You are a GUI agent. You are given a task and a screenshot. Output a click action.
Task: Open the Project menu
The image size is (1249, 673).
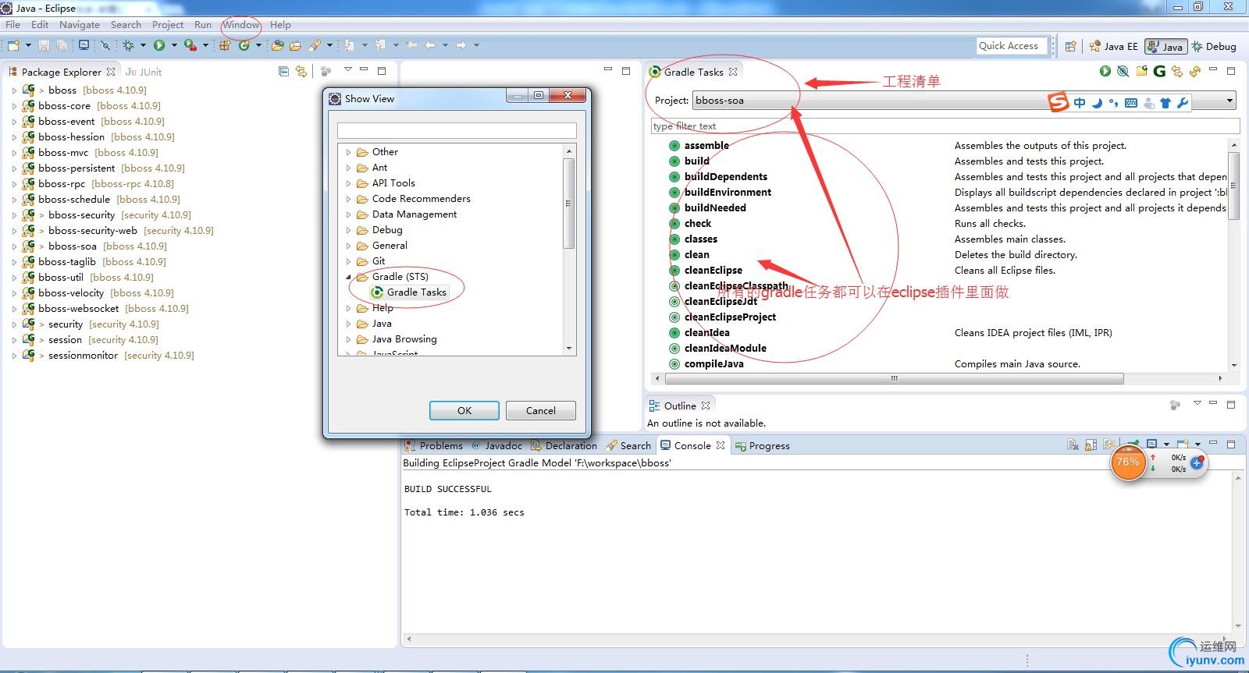(168, 24)
